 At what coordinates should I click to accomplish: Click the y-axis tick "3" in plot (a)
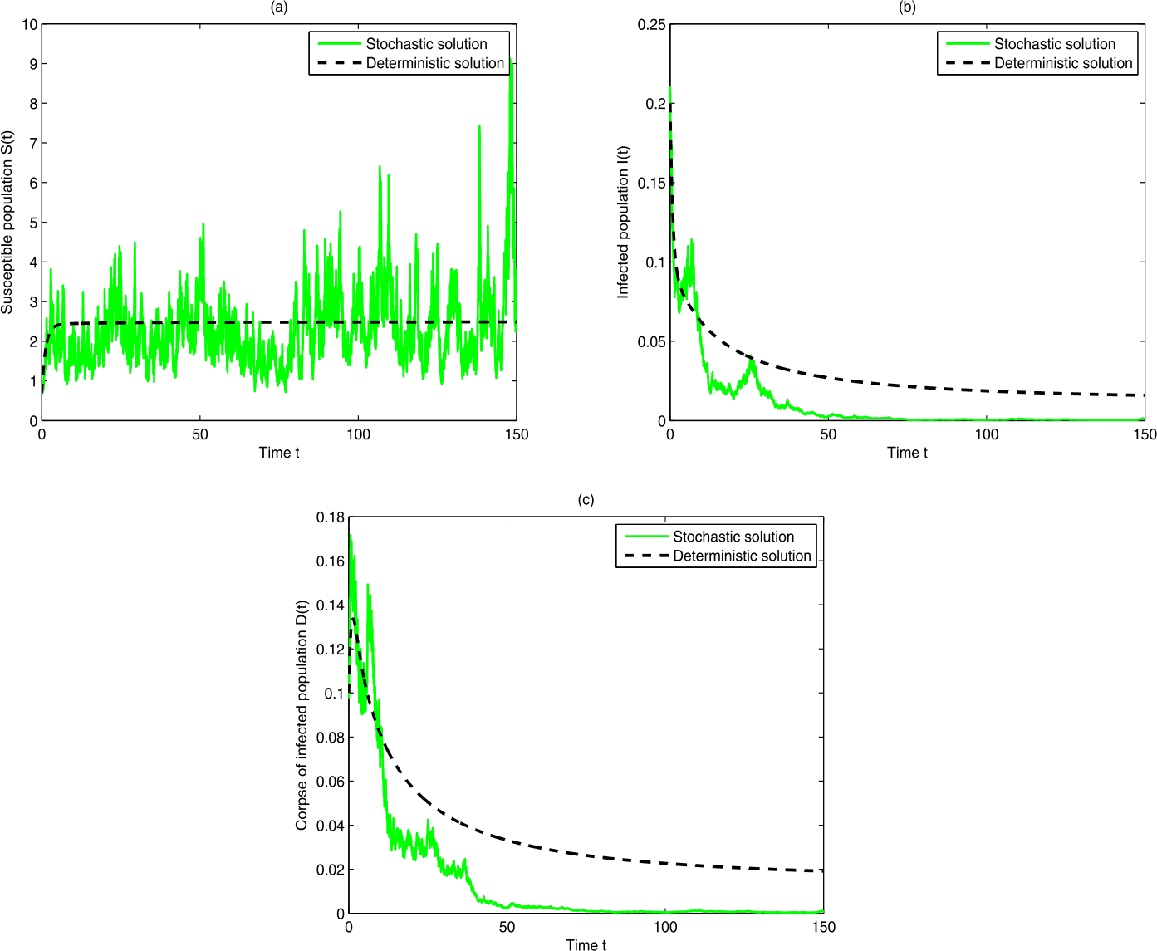point(34,302)
